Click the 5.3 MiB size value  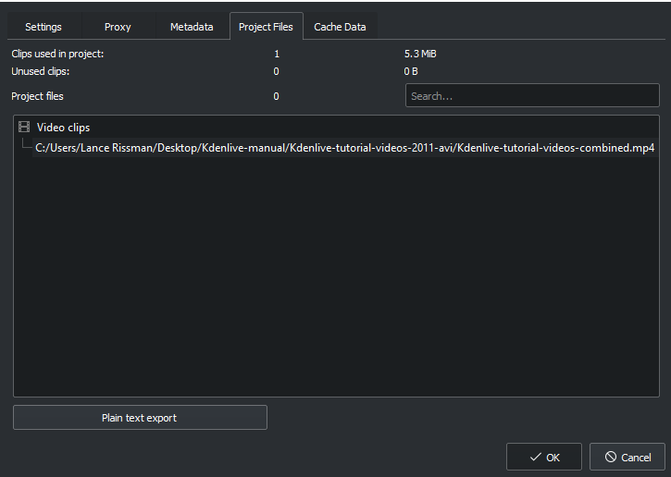420,54
